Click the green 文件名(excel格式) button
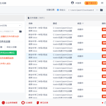 (x=8, y=53)
